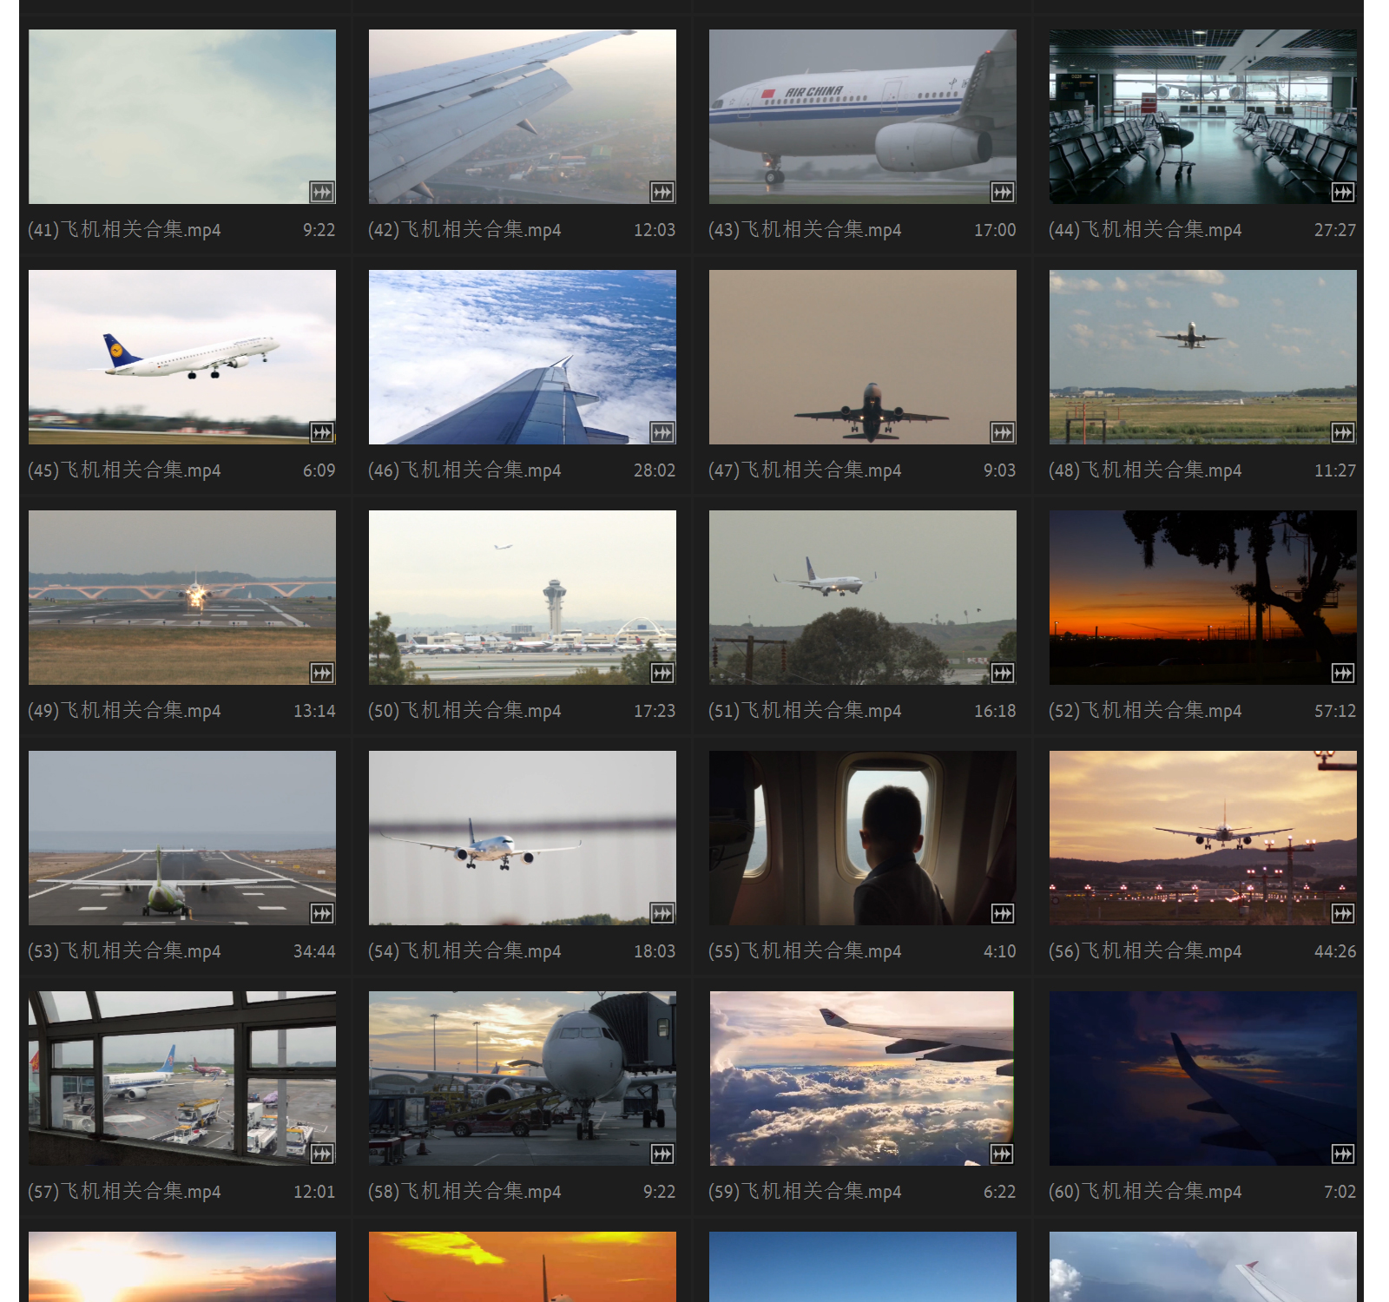Select the dark dusk wing thumbnail (60)
Image resolution: width=1389 pixels, height=1302 pixels.
point(1203,1079)
